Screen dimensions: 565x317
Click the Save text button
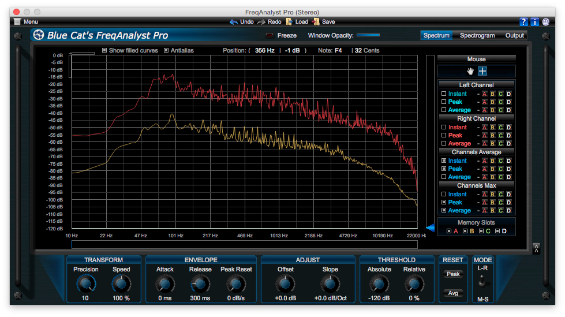coord(328,21)
